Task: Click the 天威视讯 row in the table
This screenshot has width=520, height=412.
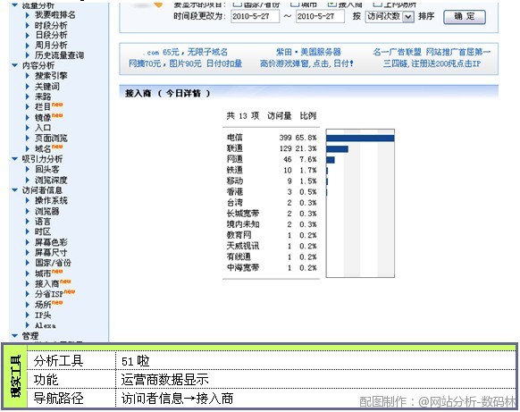Action: point(272,246)
